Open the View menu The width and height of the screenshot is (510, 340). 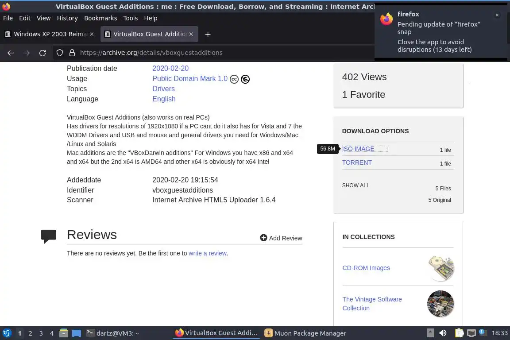(43, 18)
